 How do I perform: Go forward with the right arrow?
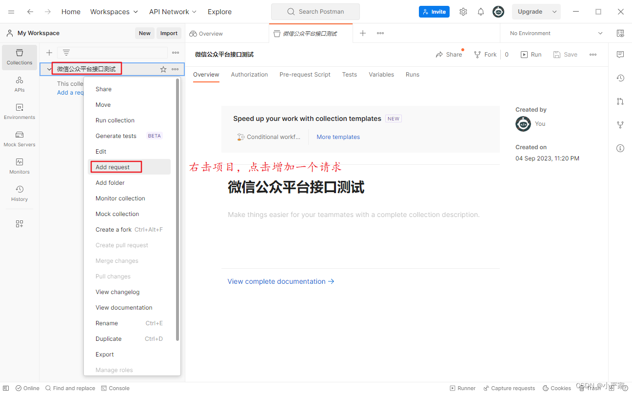tap(48, 12)
